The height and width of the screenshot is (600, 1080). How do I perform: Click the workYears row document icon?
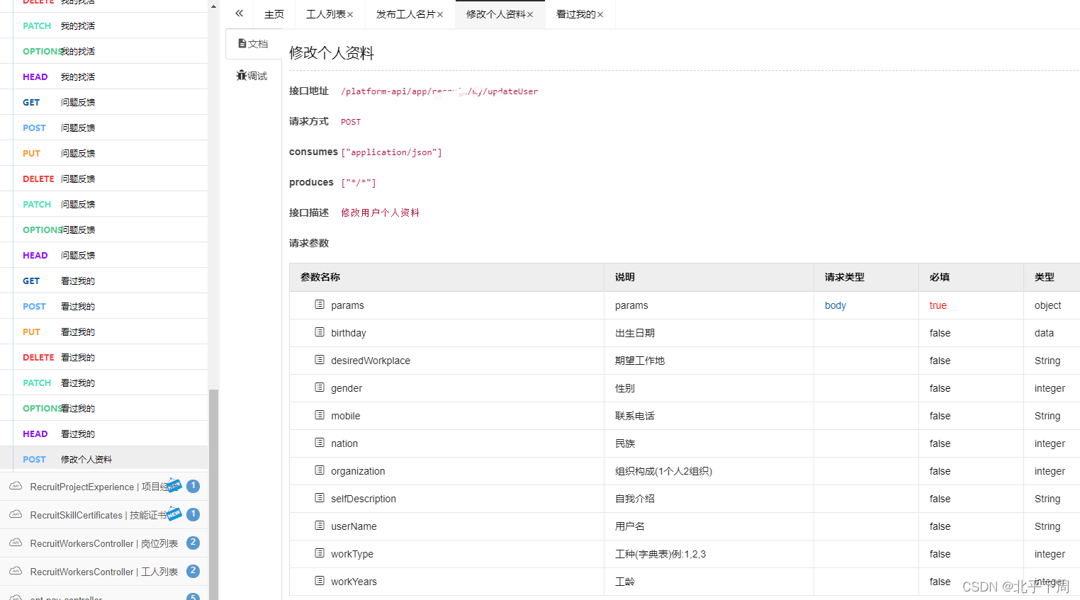point(320,581)
